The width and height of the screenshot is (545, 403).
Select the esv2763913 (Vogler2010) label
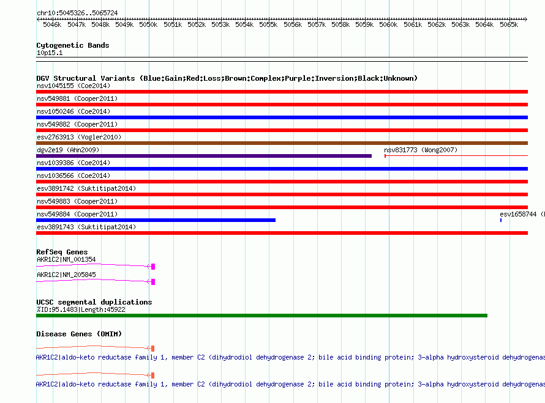tap(79, 137)
